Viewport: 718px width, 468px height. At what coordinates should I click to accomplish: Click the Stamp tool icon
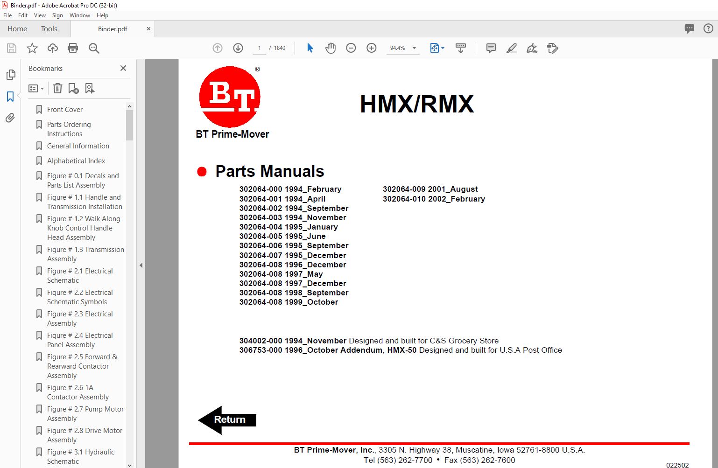pyautogui.click(x=553, y=48)
